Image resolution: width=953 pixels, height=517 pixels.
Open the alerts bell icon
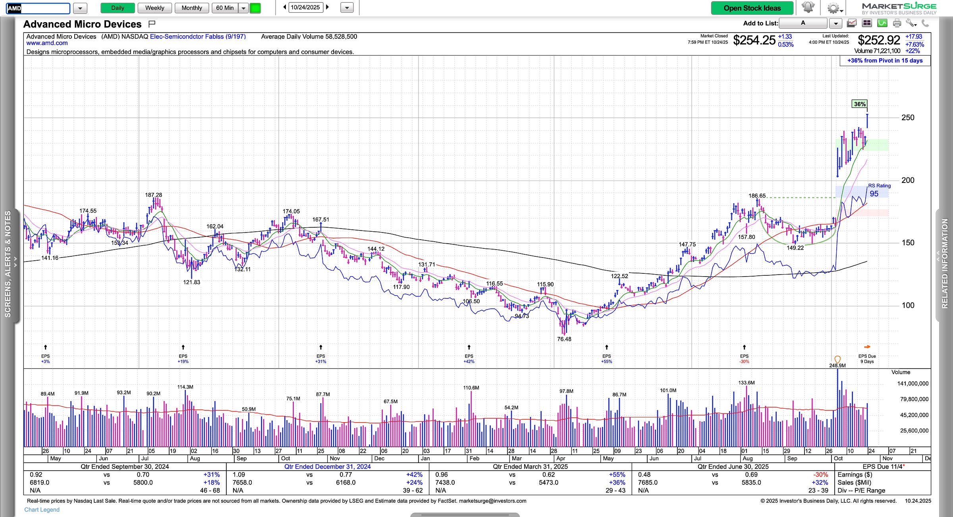pos(808,8)
